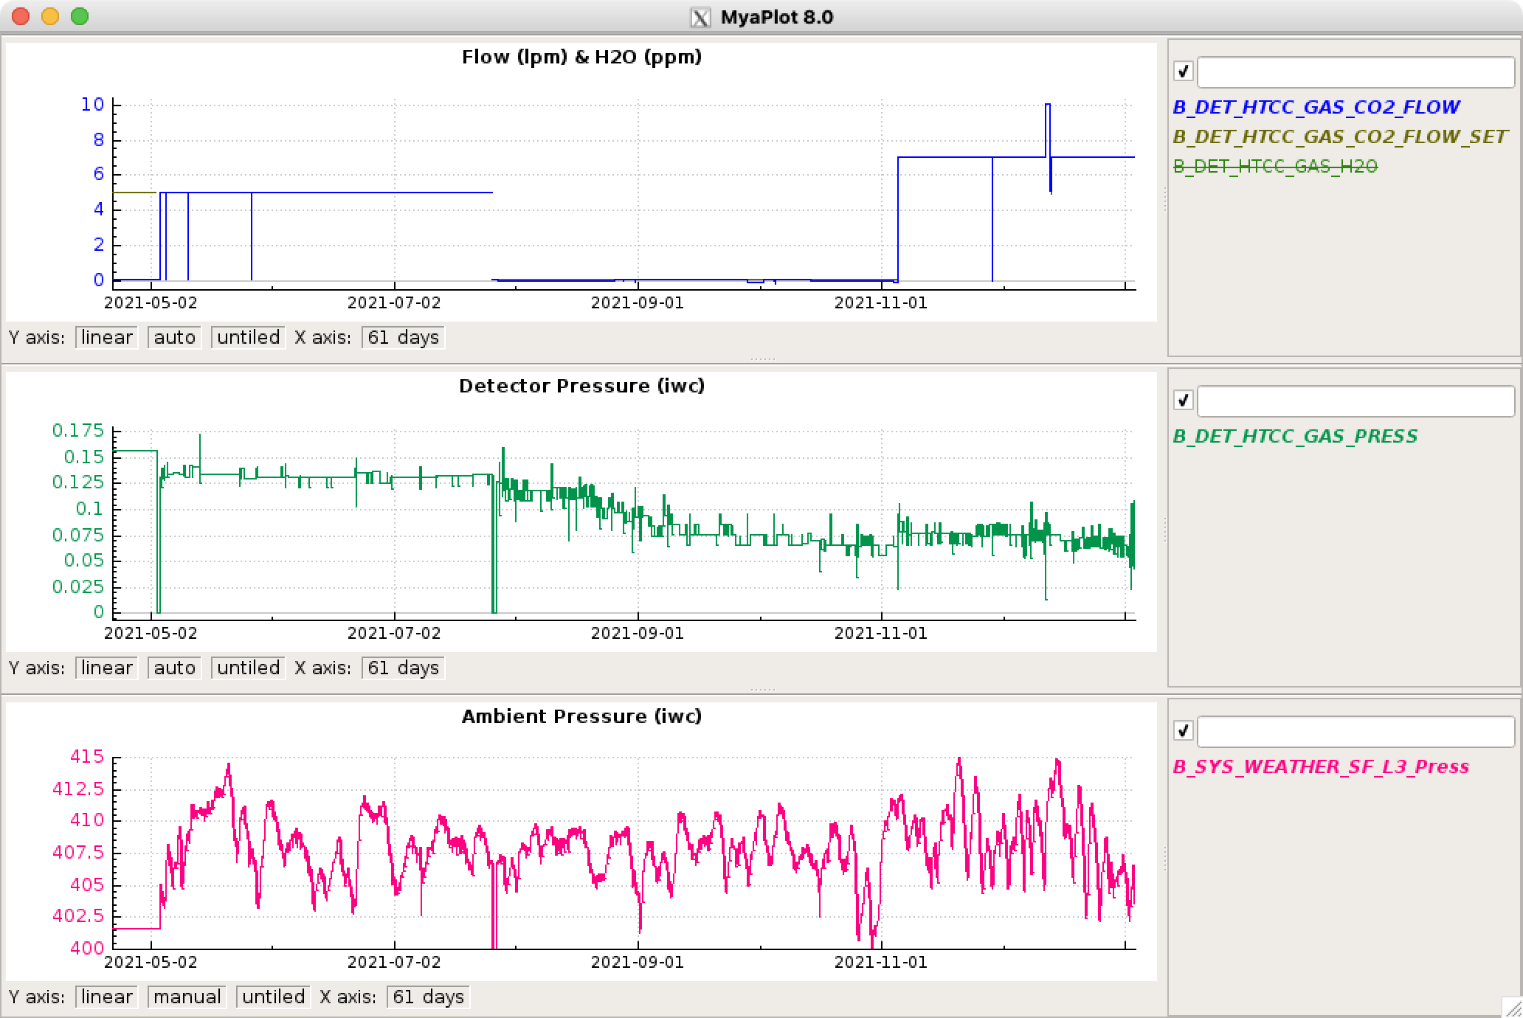Select B_SYS_WEATHER_SF_L3_Press legend entry
Viewport: 1523px width, 1018px height.
click(1321, 766)
